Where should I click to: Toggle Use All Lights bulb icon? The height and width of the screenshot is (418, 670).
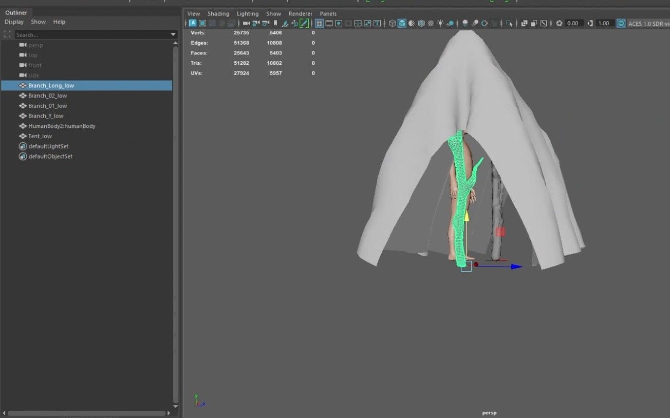click(440, 23)
